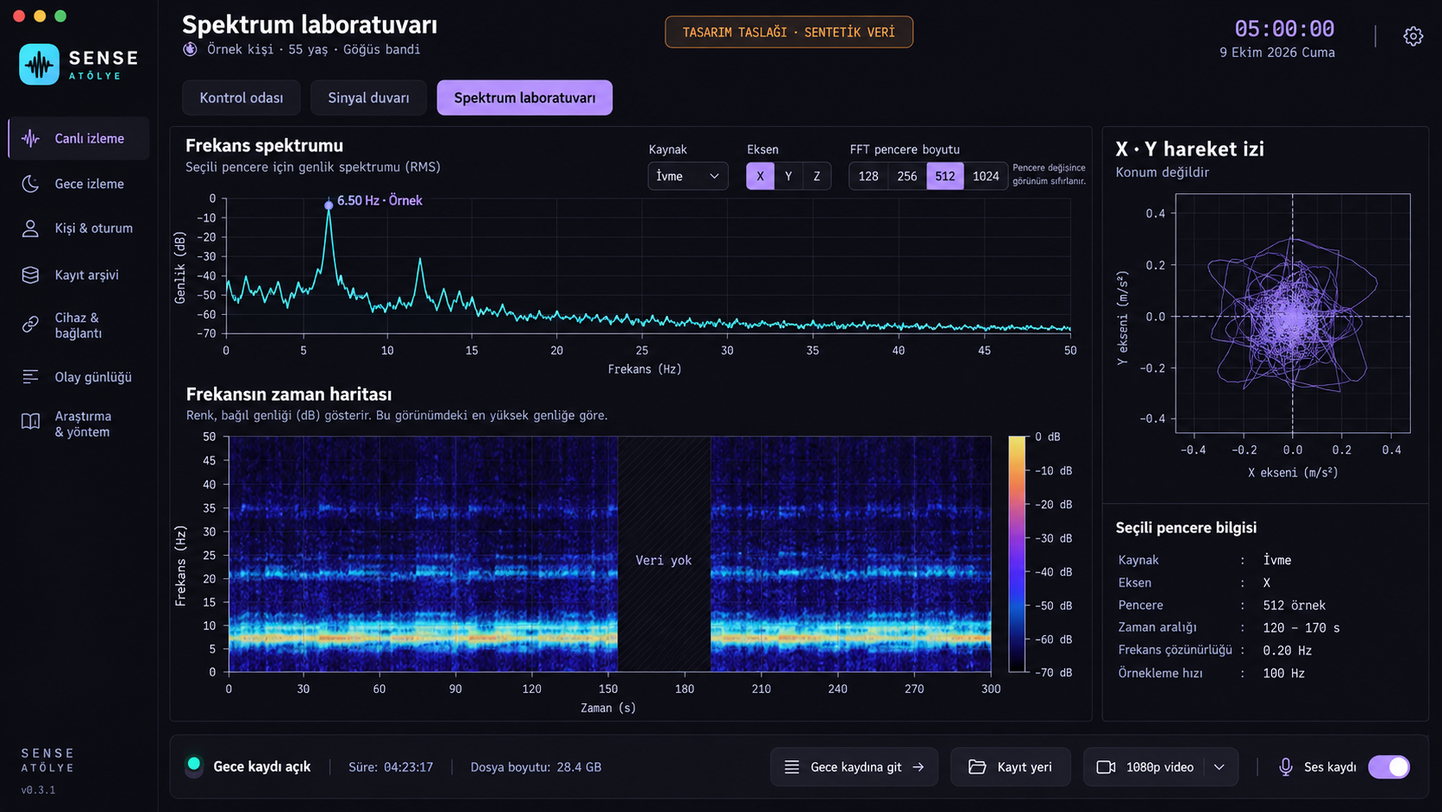Click the dB color scale bar
1442x812 pixels.
1017,554
